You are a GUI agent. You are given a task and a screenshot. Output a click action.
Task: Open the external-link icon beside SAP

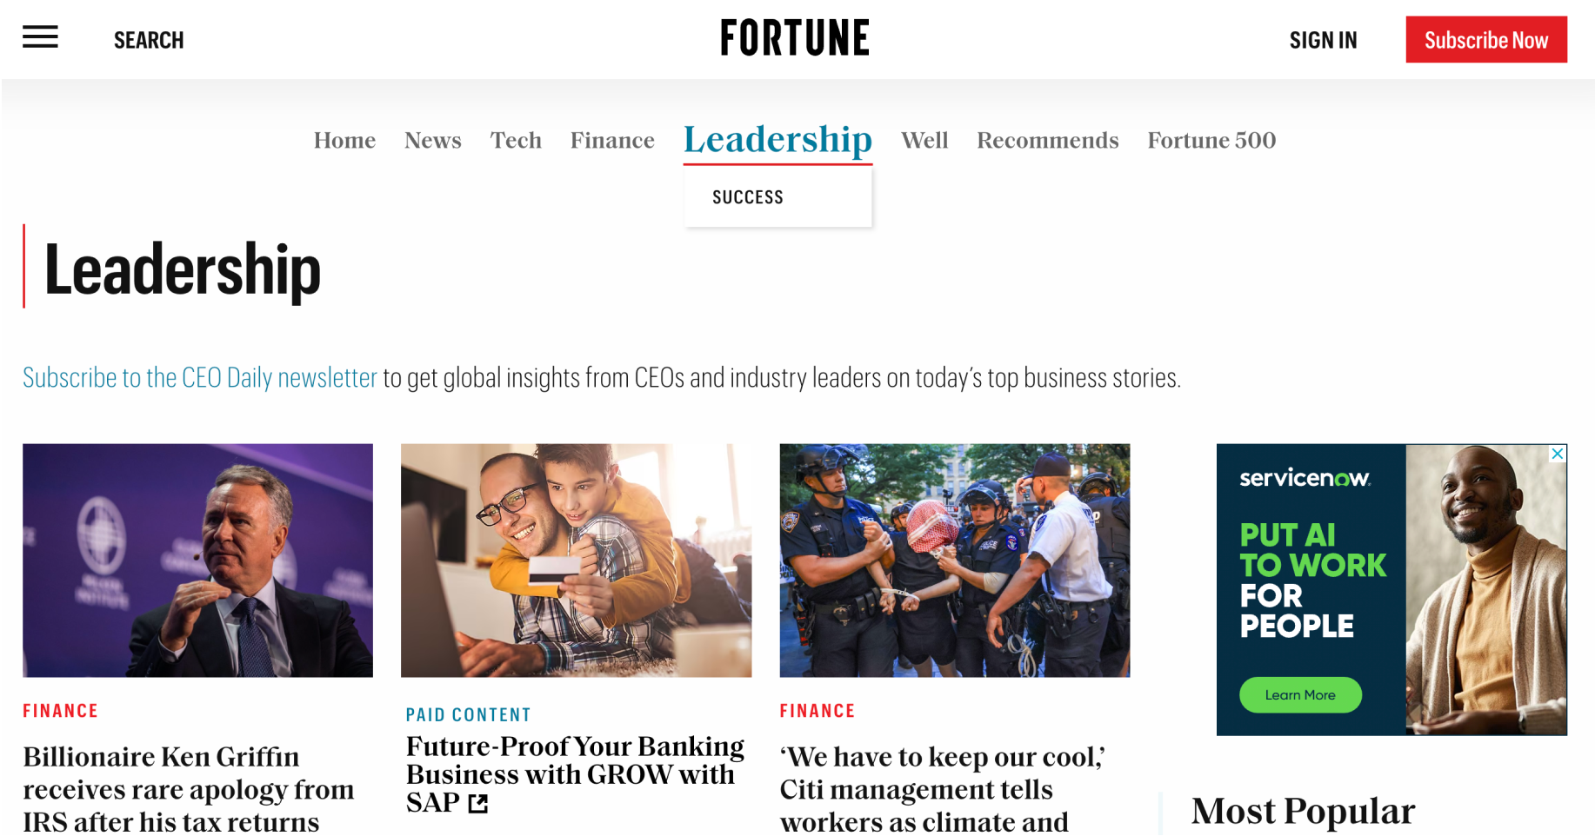478,804
